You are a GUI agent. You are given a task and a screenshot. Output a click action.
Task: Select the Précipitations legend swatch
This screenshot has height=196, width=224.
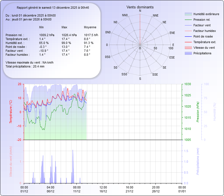click(188, 53)
